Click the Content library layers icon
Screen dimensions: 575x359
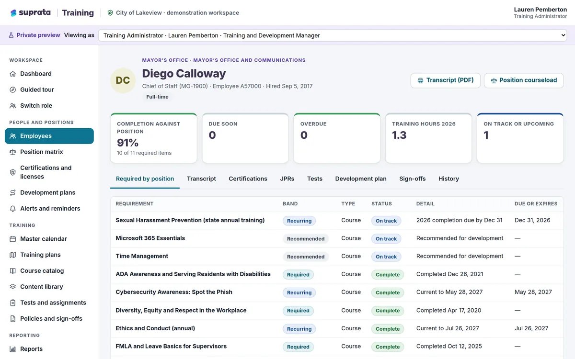tap(13, 287)
